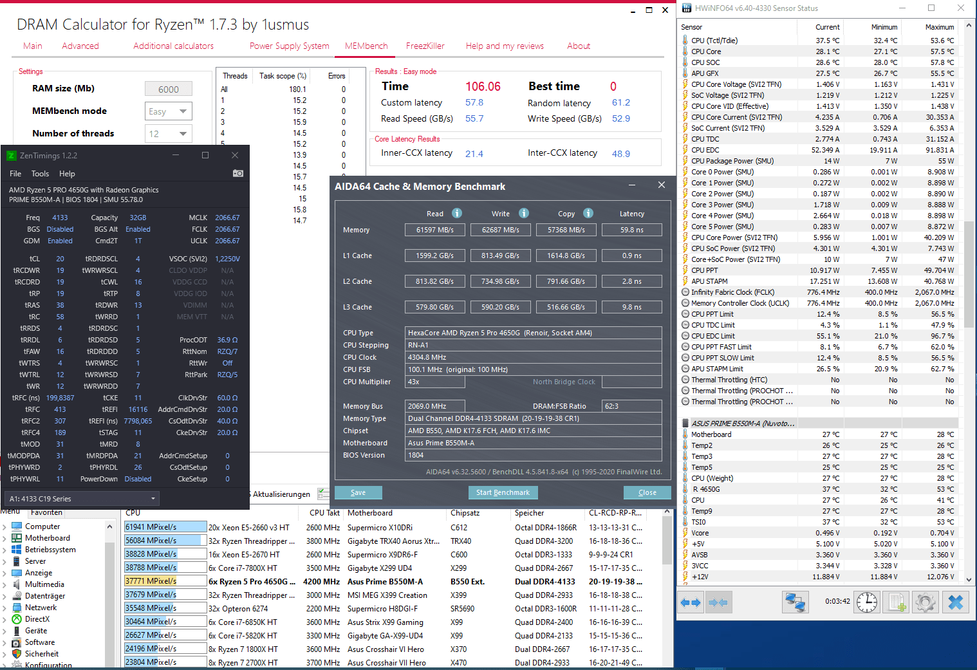Expand Multimedia node arrow in tree
Screen dimensions: 977x670
point(5,585)
